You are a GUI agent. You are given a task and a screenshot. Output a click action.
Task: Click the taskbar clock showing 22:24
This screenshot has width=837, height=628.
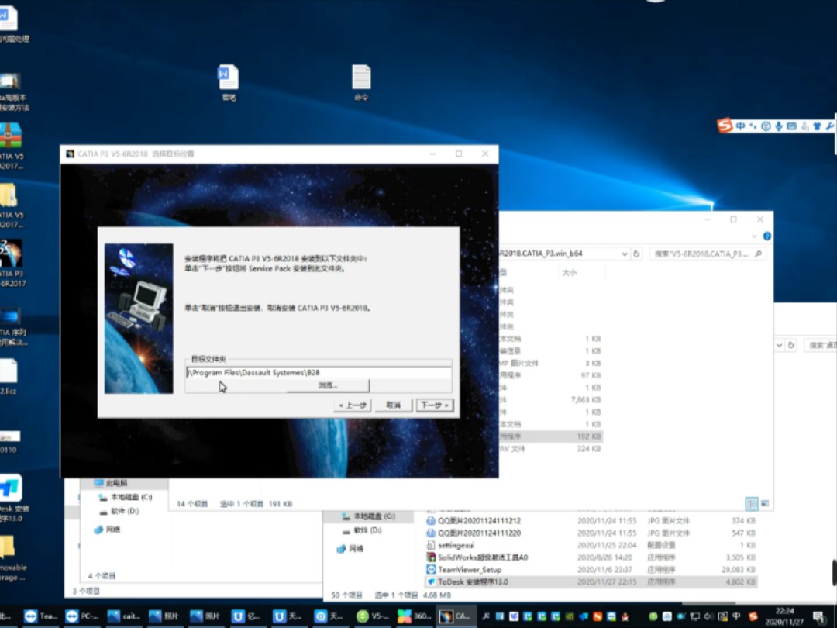(784, 616)
